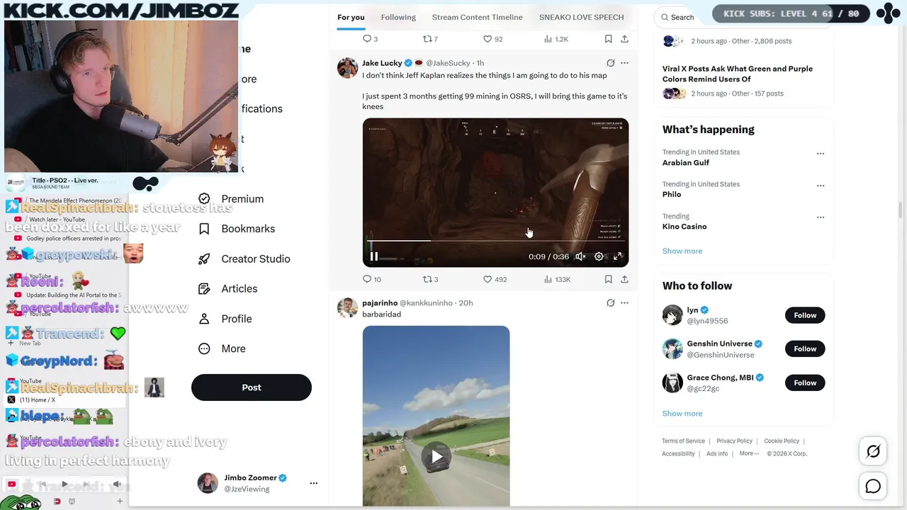Open video settings gear in Jake Lucky's video

tap(599, 256)
